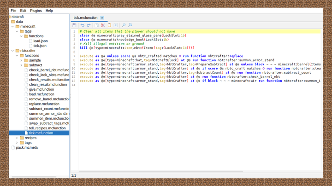Click the select-all document icon
The height and width of the screenshot is (186, 332).
pos(116,25)
